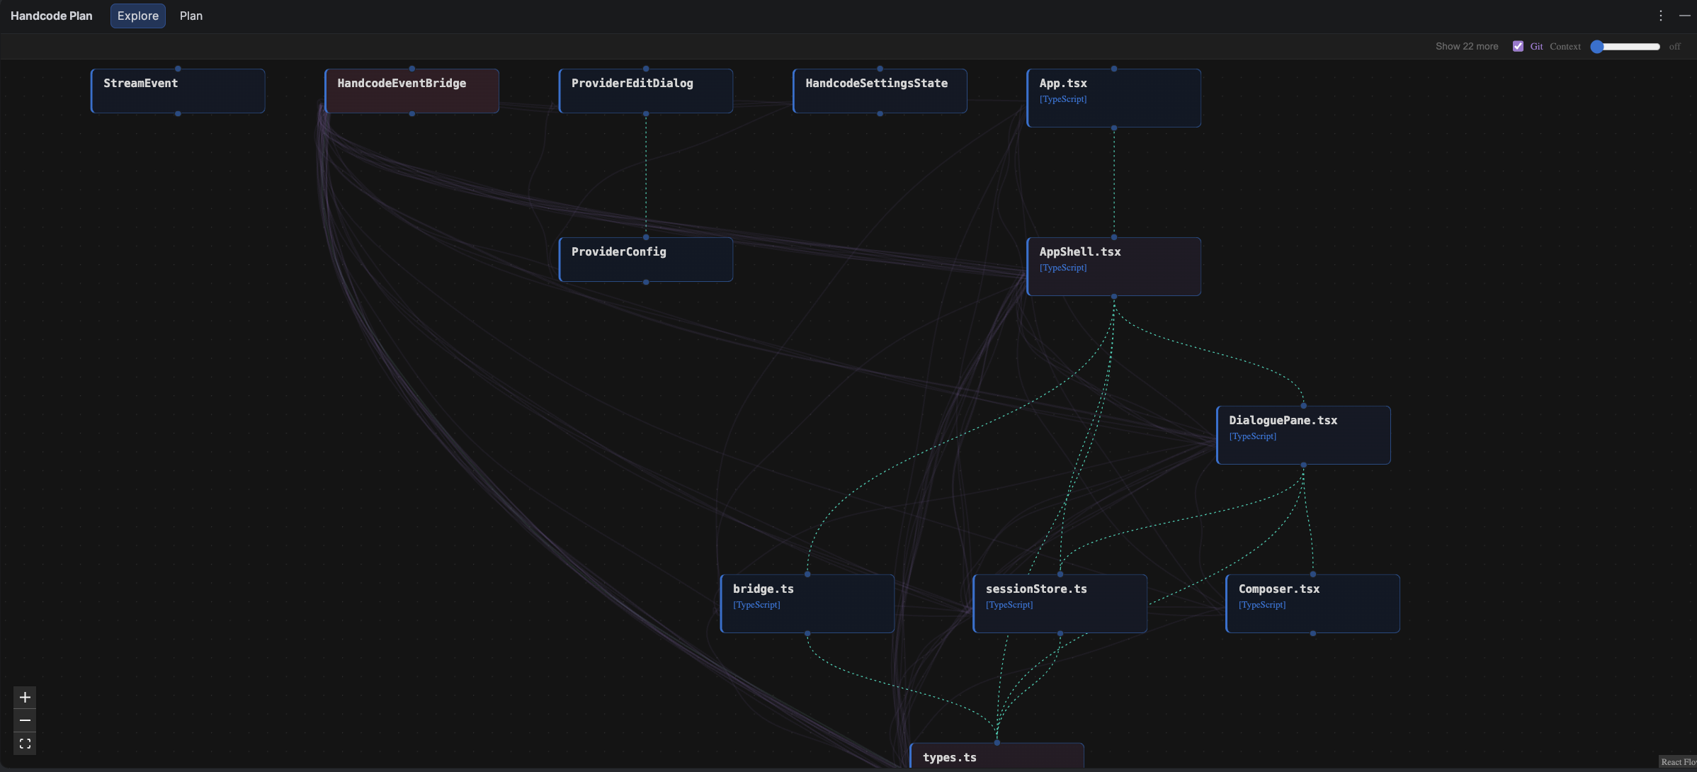Click the top handle of ProviderConfig node

[646, 237]
